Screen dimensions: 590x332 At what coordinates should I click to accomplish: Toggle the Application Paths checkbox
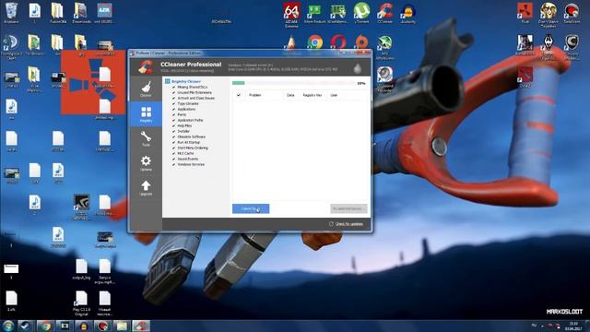(174, 120)
